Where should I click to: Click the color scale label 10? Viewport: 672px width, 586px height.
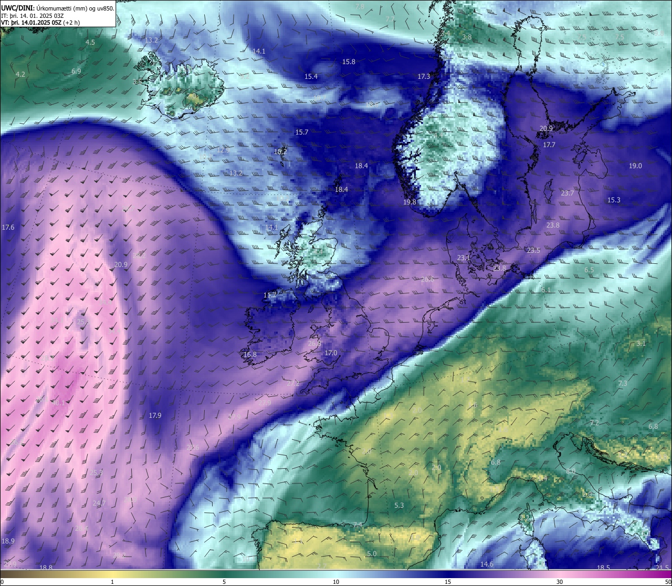[x=335, y=581]
